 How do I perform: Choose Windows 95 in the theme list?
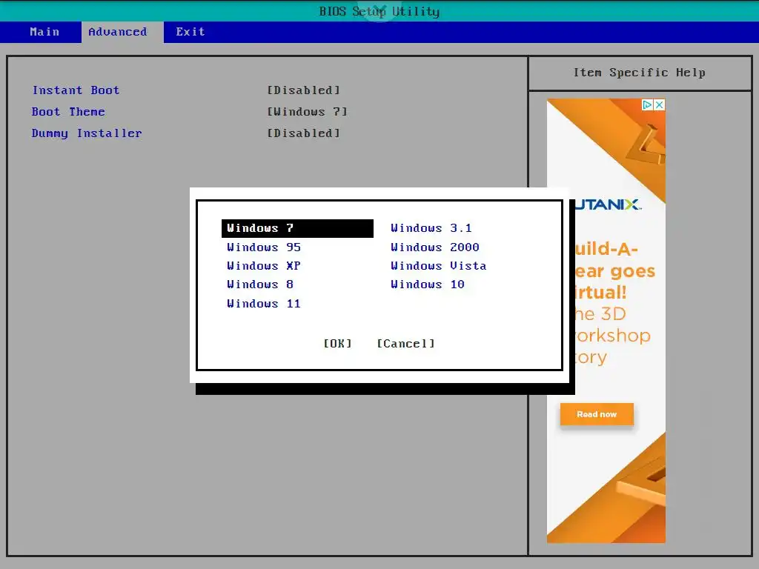click(x=264, y=247)
